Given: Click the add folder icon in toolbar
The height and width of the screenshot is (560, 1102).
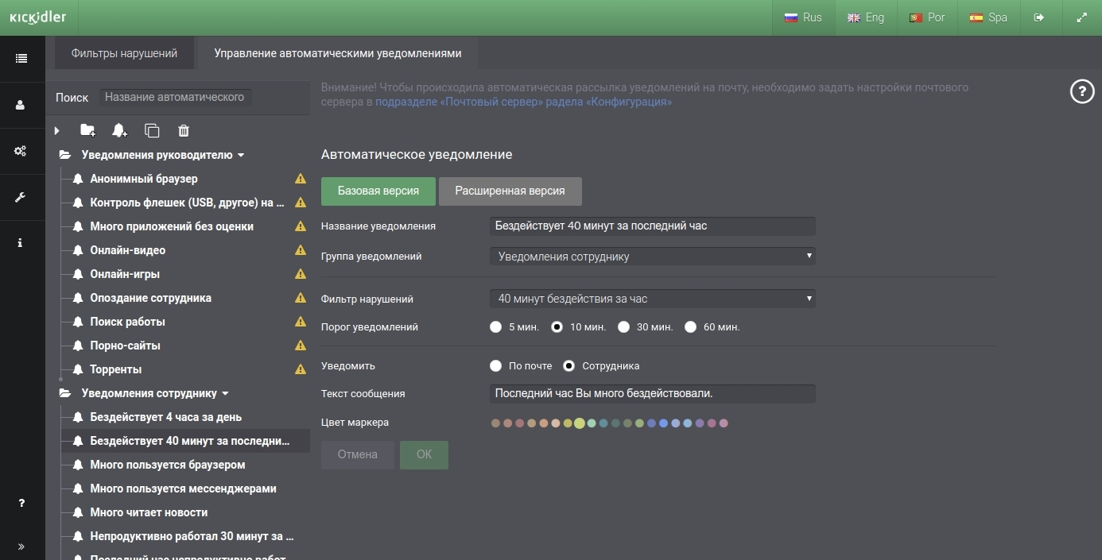Looking at the screenshot, I should coord(87,130).
